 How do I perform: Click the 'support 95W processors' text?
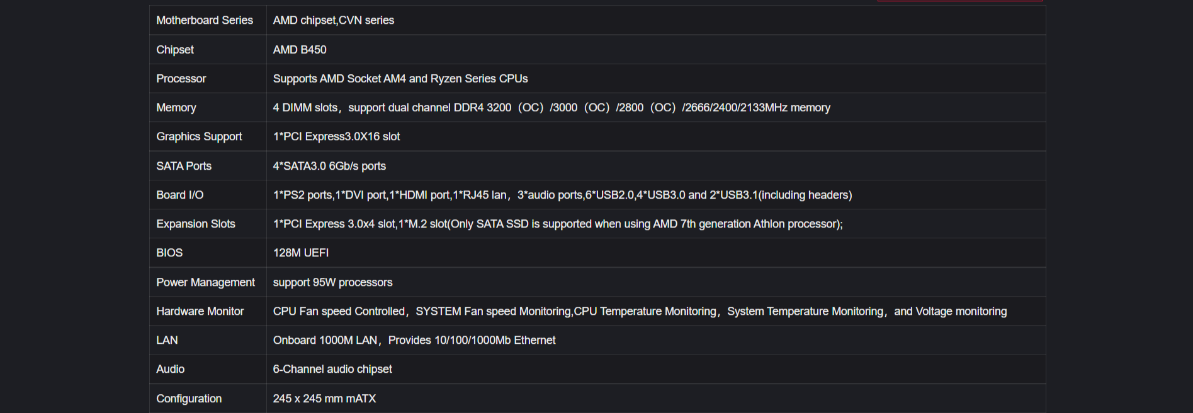click(332, 282)
